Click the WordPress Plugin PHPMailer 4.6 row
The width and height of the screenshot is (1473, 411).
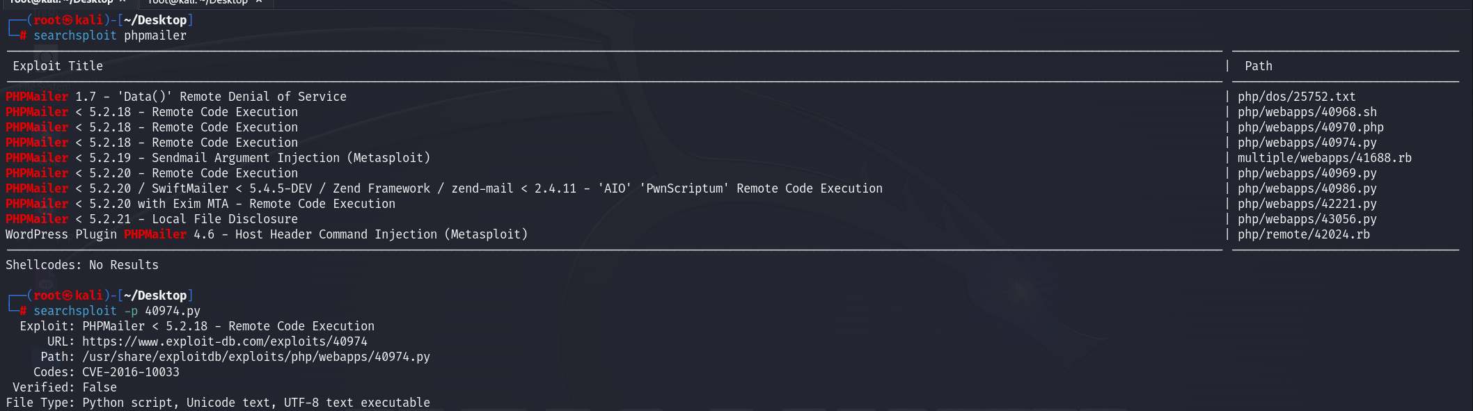tap(267, 234)
